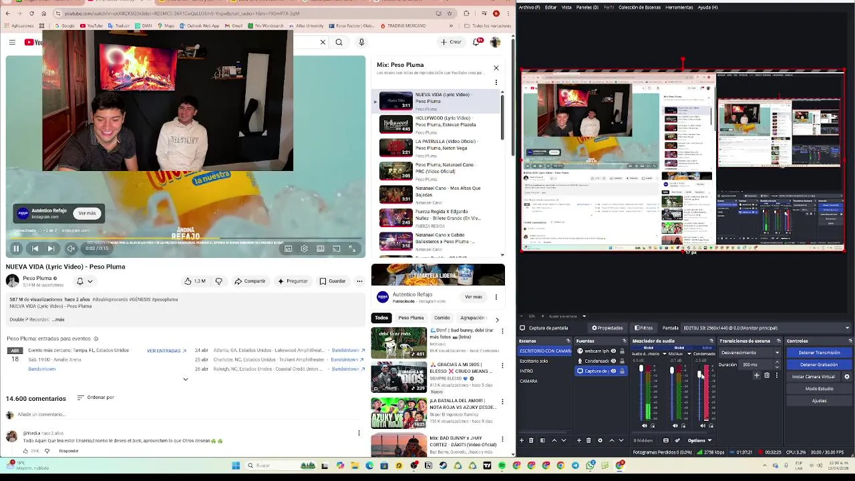Open OBS Vista menu
Image resolution: width=855 pixels, height=481 pixels.
point(566,7)
